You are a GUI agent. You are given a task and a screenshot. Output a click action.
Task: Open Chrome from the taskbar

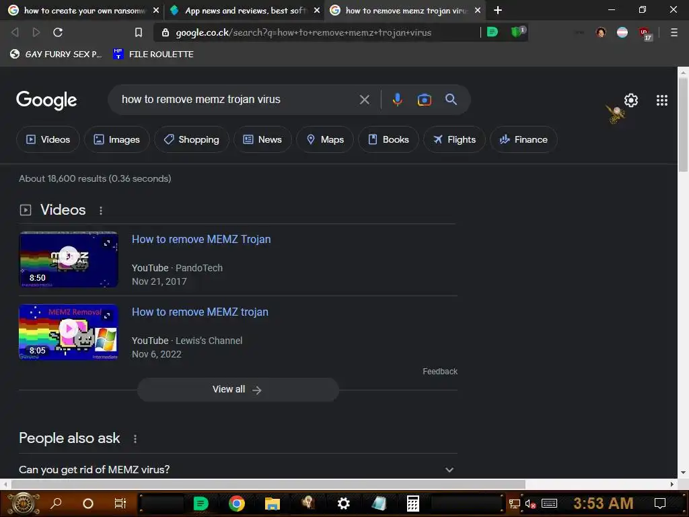[236, 504]
